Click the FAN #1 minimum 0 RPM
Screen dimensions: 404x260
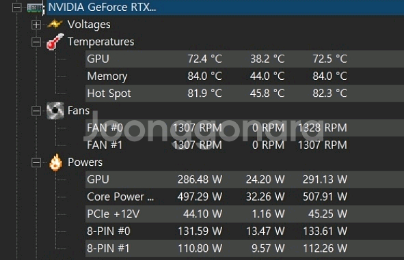[x=268, y=145]
